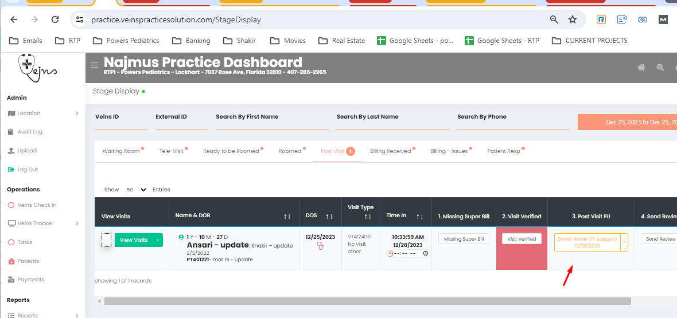
Task: Bookmark page with the star icon
Action: pyautogui.click(x=572, y=19)
